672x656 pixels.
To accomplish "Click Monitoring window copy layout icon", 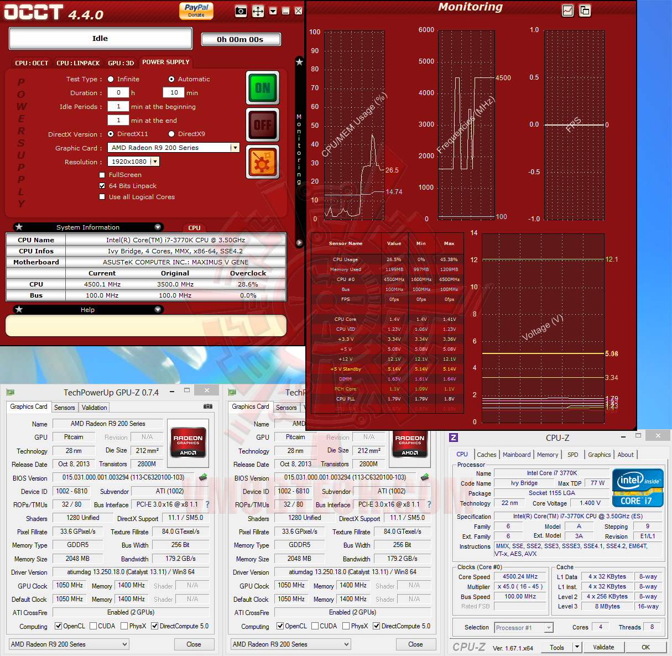I will tap(585, 11).
